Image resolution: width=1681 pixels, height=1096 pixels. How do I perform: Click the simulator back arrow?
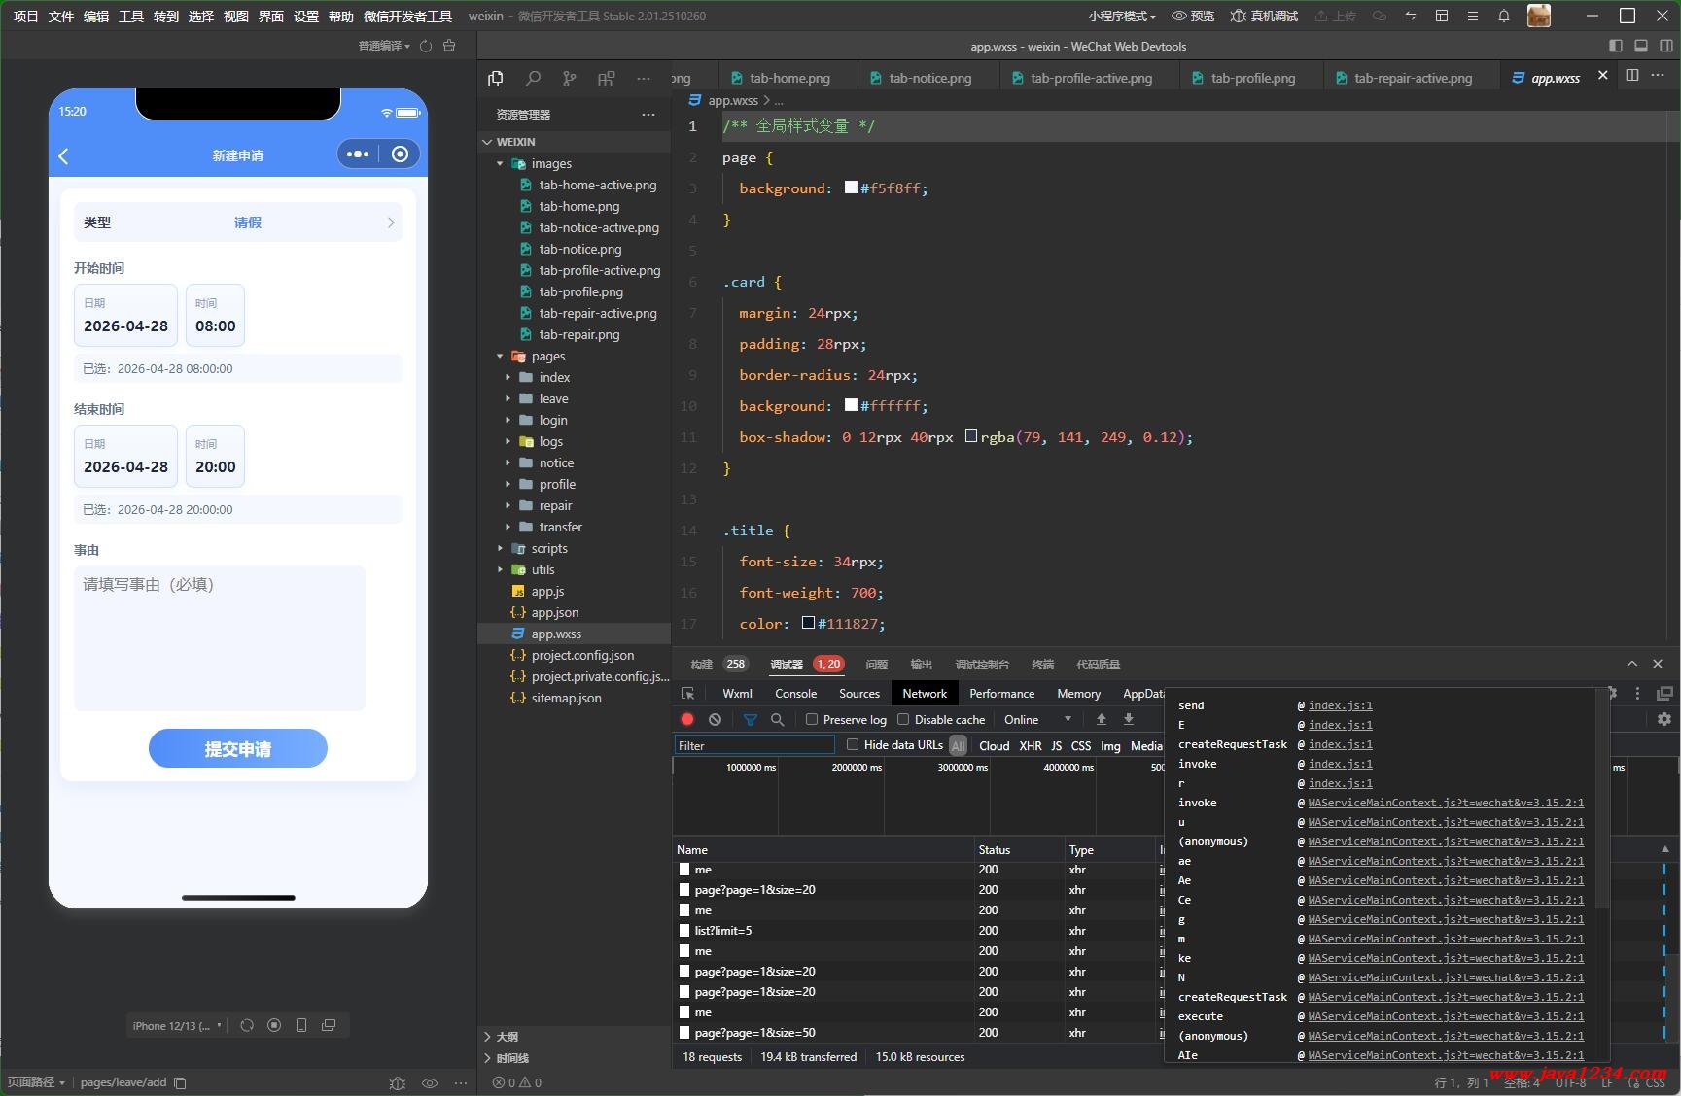[64, 155]
